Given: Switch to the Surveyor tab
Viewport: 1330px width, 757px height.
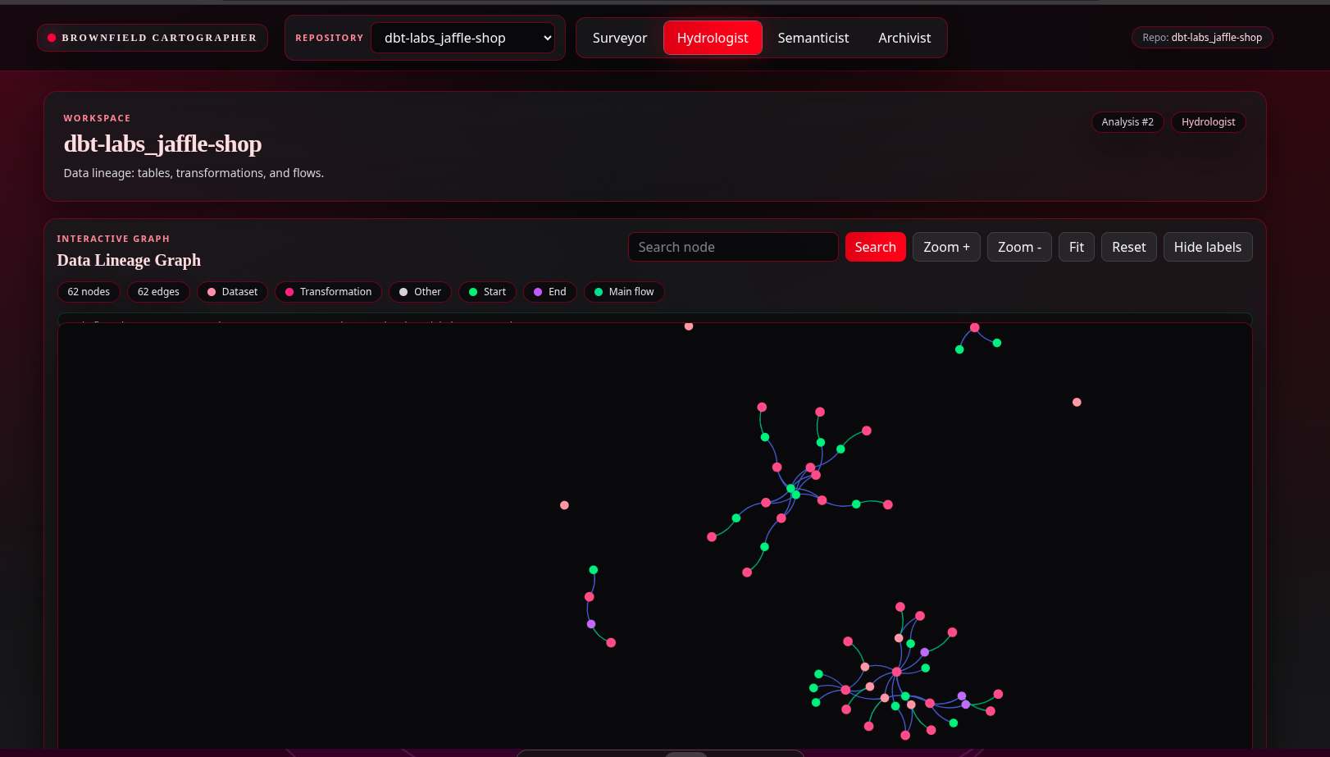Looking at the screenshot, I should 620,38.
